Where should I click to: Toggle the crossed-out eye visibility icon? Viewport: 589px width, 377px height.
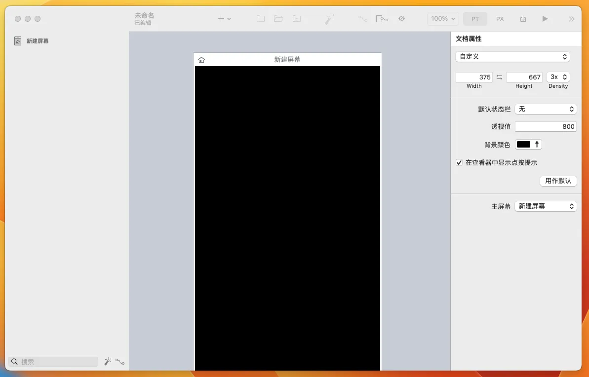coord(401,19)
